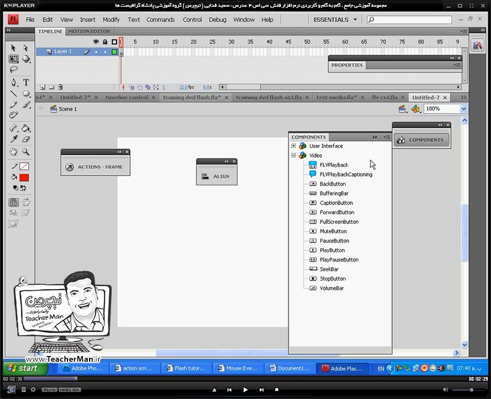The height and width of the screenshot is (399, 491).
Task: Open the Window menu
Action: [244, 20]
